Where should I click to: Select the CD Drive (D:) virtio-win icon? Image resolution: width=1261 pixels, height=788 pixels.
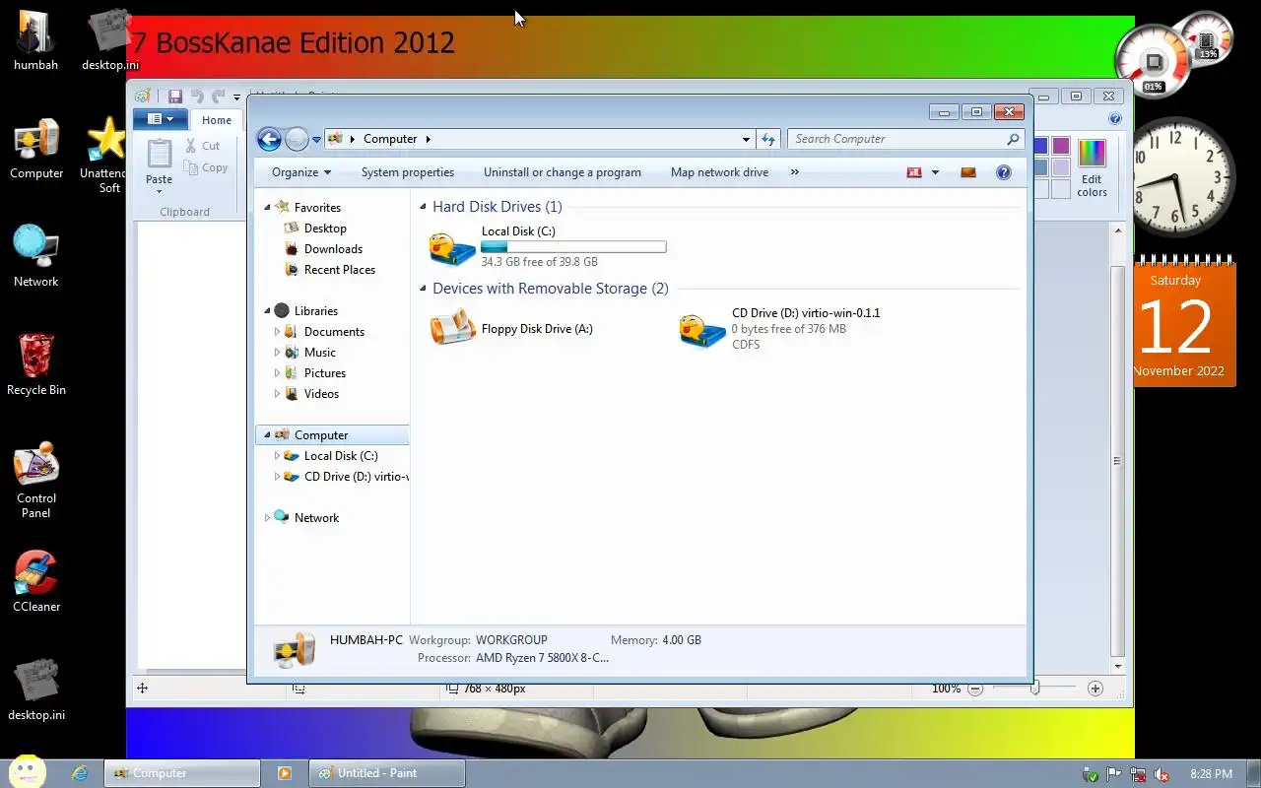click(x=703, y=329)
